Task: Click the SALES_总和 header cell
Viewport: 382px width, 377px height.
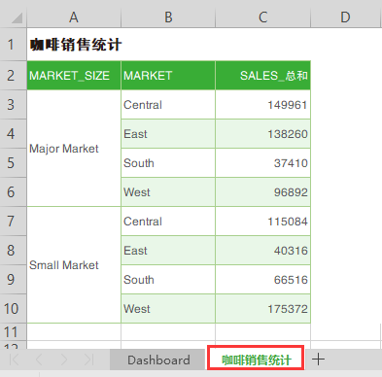Action: [x=262, y=75]
